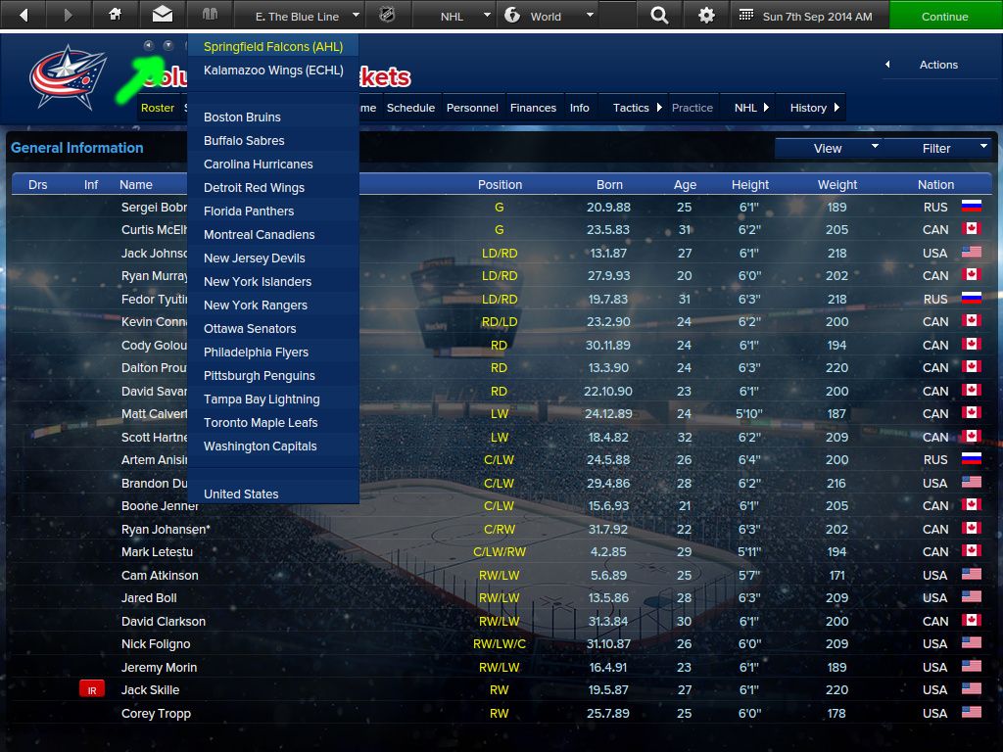Open the View dropdown
The image size is (1003, 752).
pyautogui.click(x=828, y=149)
